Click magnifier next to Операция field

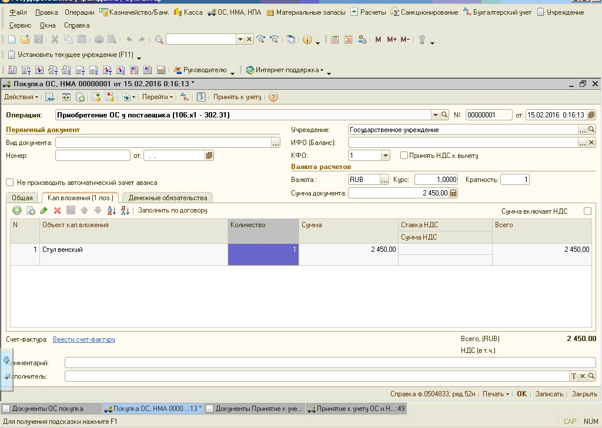coord(444,114)
